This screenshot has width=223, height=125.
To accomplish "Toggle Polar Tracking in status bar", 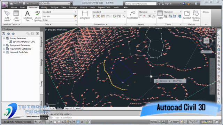I will tap(51, 122).
